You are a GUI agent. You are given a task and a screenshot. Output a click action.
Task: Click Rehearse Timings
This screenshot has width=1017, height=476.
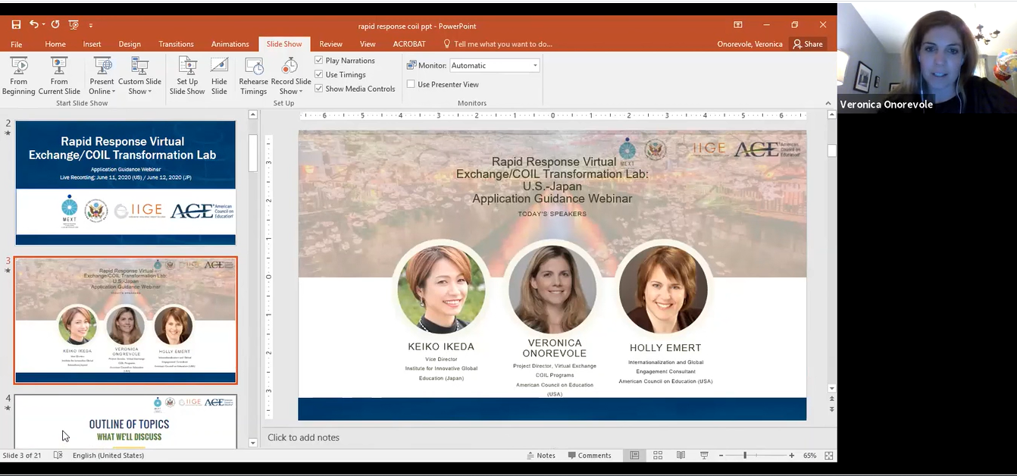[253, 76]
